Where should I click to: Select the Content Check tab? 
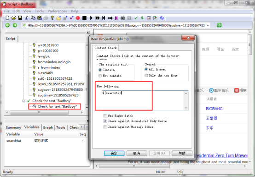[x=106, y=48]
